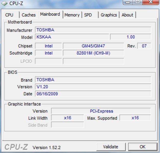Click the Manufacturer field showing TOSHIBA

click(x=93, y=30)
